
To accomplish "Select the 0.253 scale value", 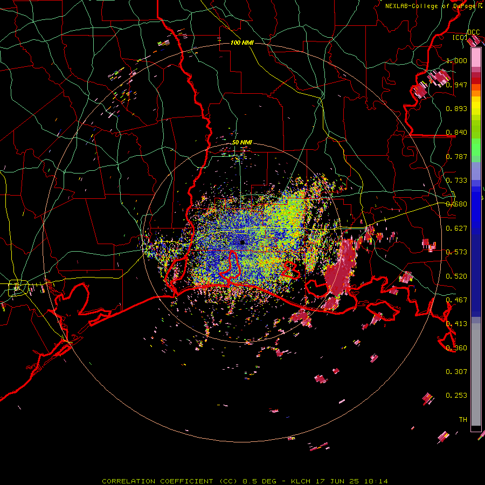I will click(x=456, y=396).
